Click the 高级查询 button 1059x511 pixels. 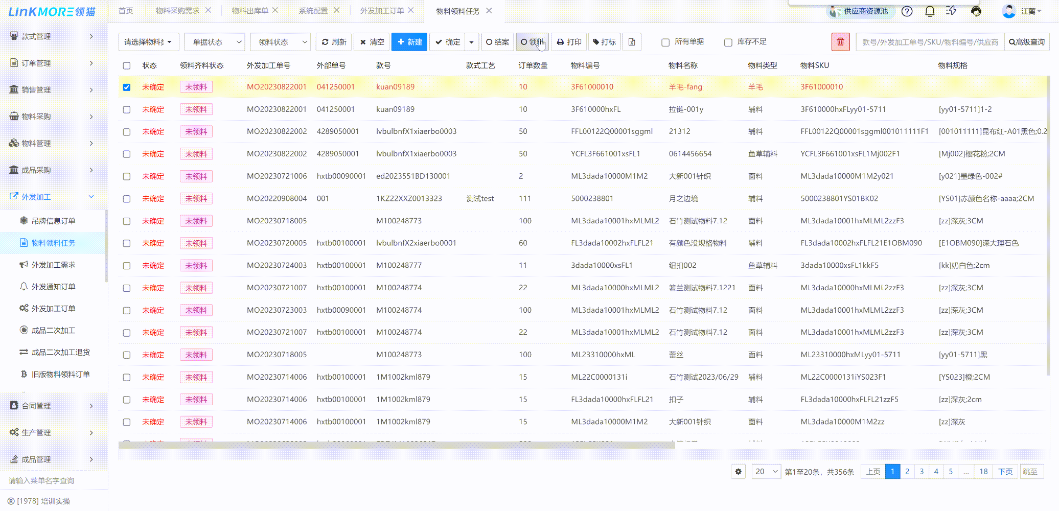coord(1027,42)
